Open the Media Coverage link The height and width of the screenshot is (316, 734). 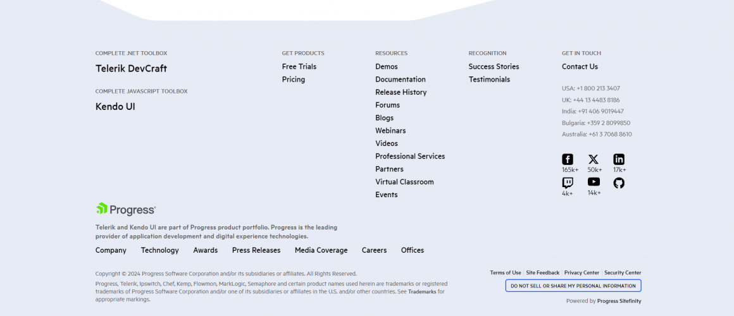pyautogui.click(x=321, y=250)
